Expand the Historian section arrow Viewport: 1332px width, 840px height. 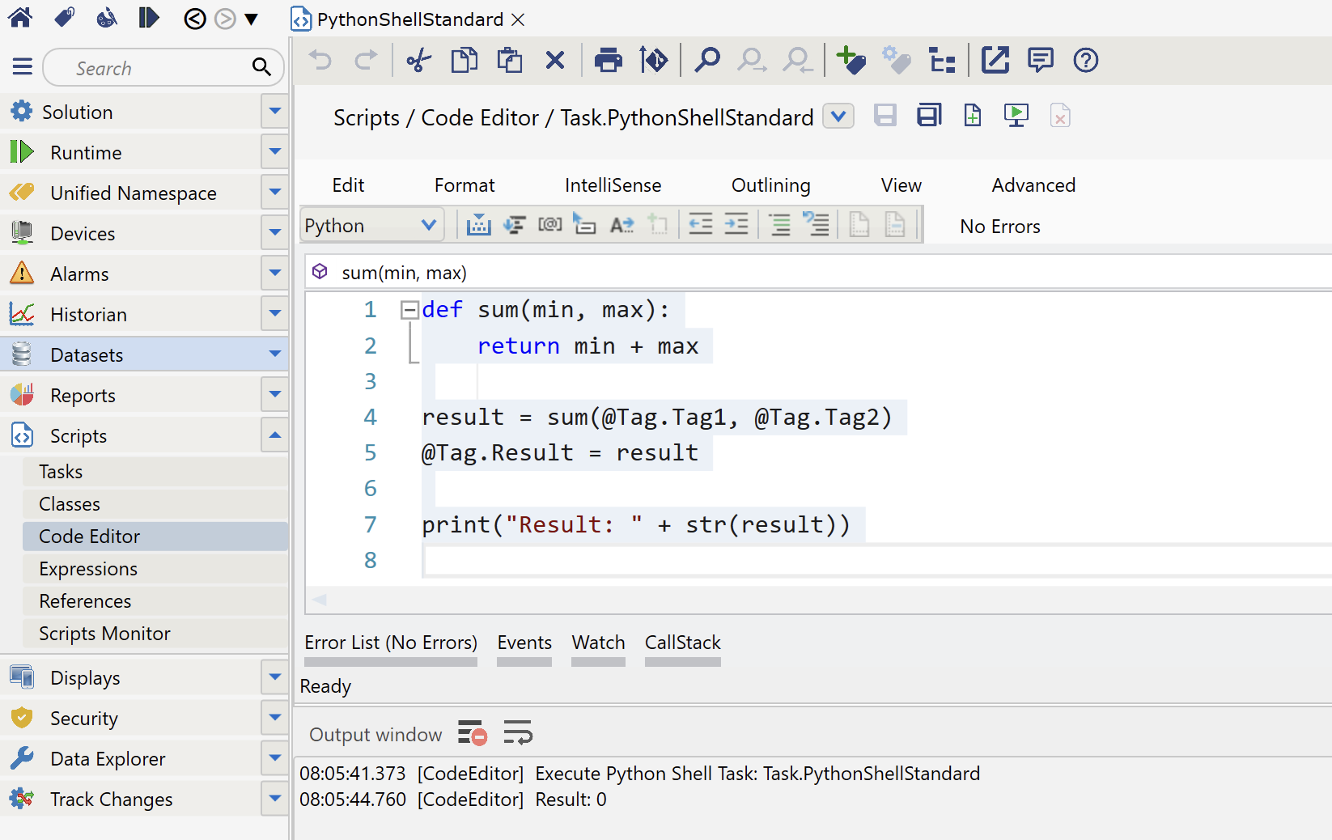coord(275,314)
